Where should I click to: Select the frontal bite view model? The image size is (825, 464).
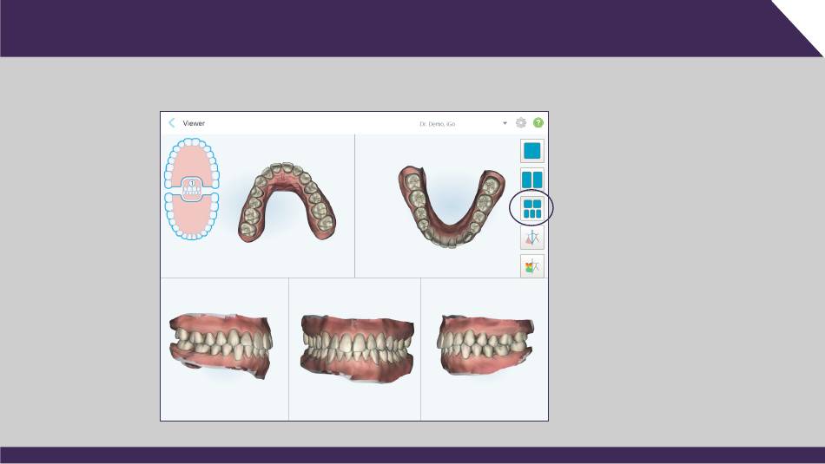click(x=354, y=346)
